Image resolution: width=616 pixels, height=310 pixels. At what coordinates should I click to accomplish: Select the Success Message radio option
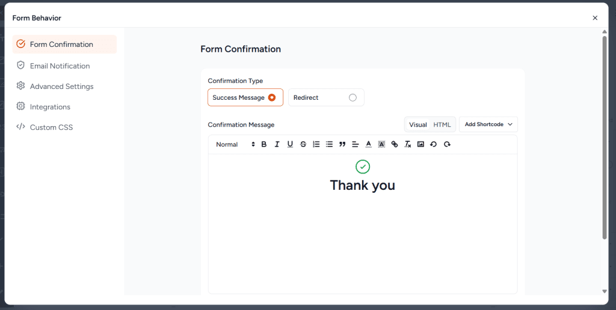[272, 97]
